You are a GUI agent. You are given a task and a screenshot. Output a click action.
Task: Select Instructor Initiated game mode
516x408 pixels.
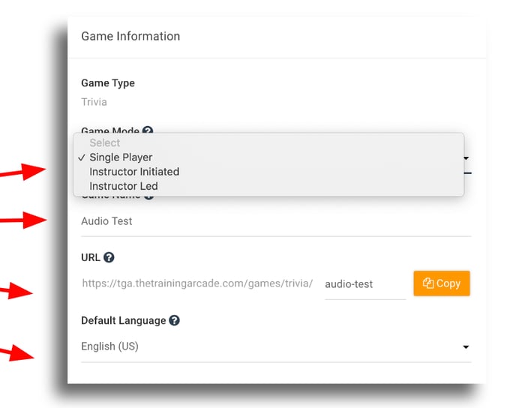coord(134,172)
